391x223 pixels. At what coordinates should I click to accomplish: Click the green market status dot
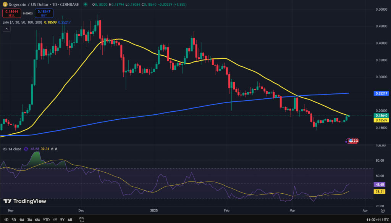click(86, 5)
